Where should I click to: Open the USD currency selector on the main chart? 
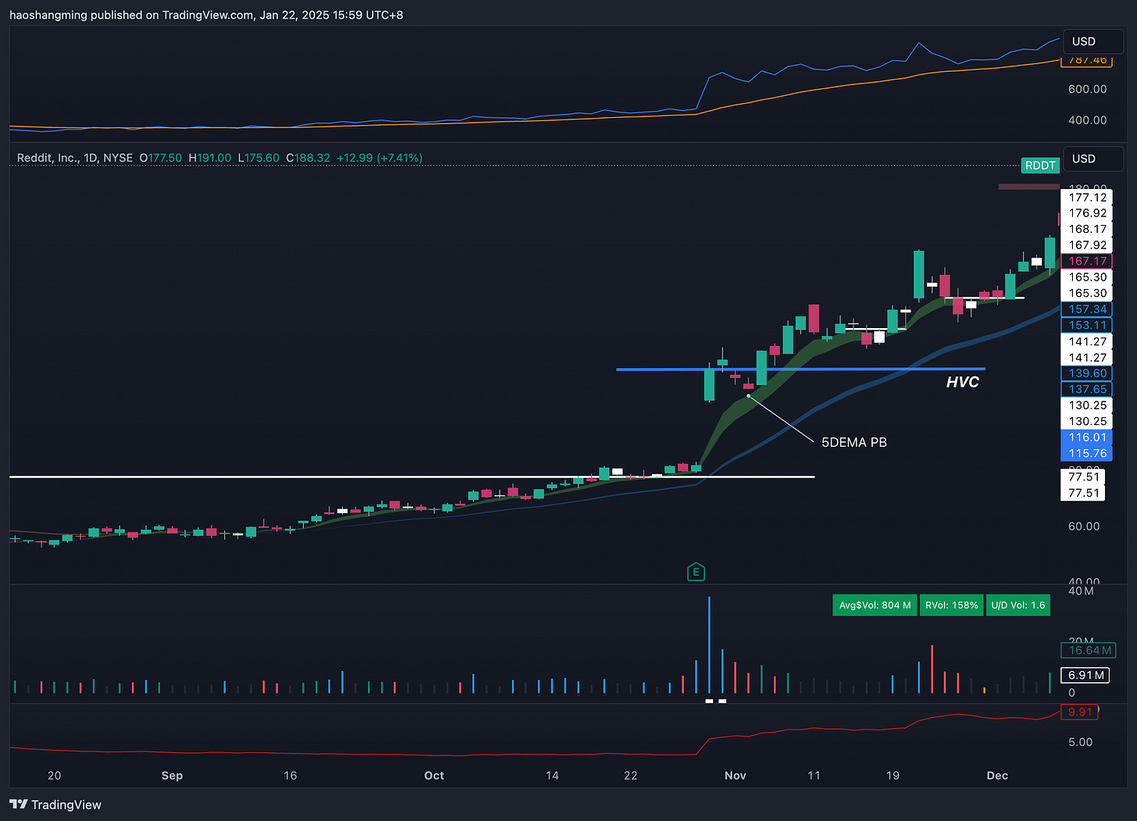tap(1092, 159)
